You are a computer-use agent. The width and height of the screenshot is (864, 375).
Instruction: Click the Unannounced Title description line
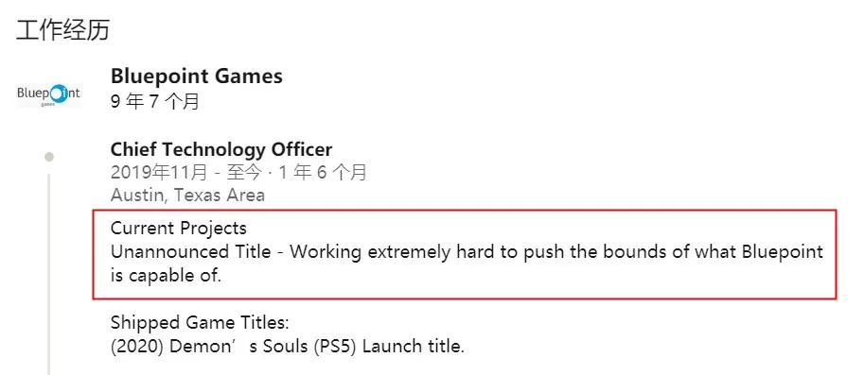(467, 252)
